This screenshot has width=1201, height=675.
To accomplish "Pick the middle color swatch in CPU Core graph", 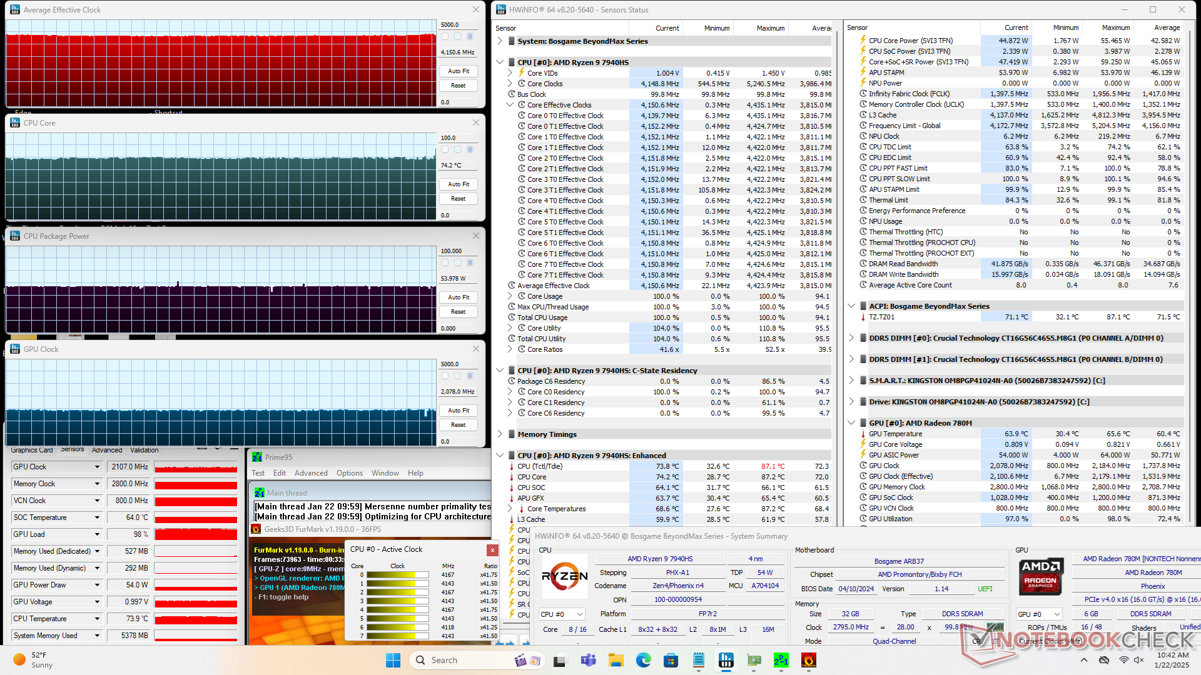I will (x=457, y=150).
